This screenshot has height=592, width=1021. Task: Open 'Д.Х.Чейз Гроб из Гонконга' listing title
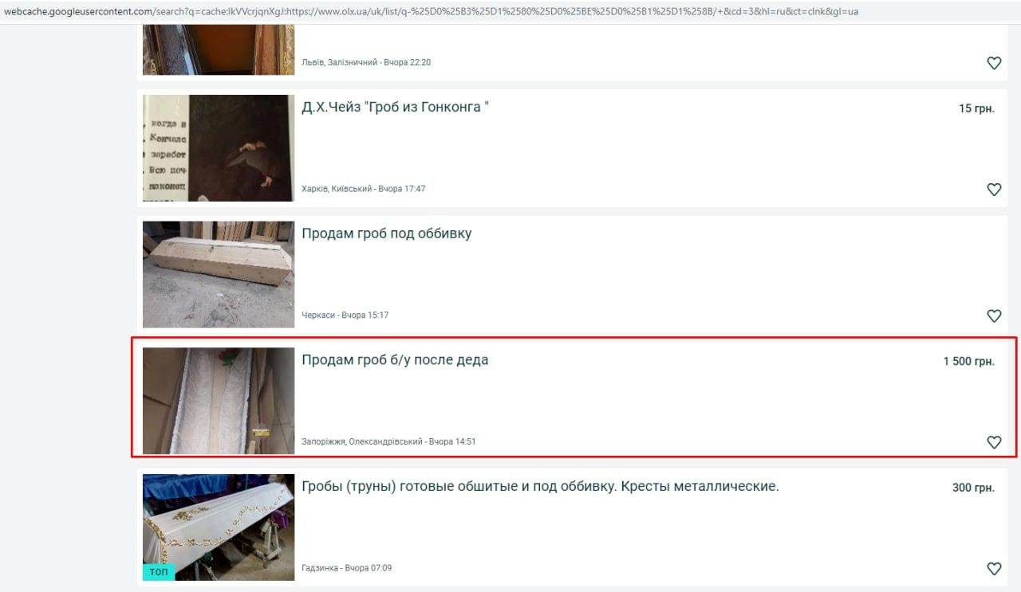point(395,107)
